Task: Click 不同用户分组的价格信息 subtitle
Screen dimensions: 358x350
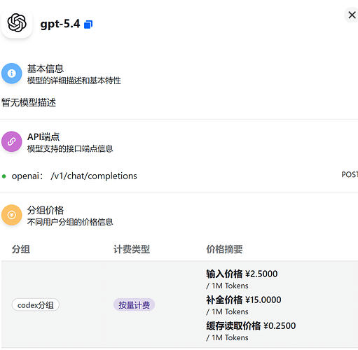Action: pos(70,222)
